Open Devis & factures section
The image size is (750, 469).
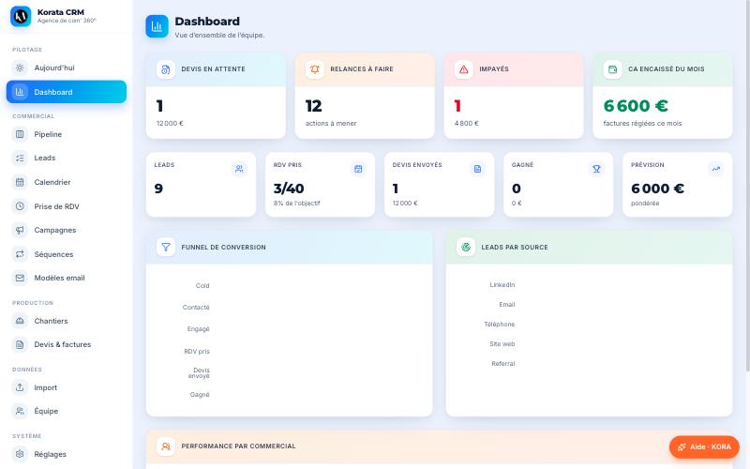click(x=67, y=344)
